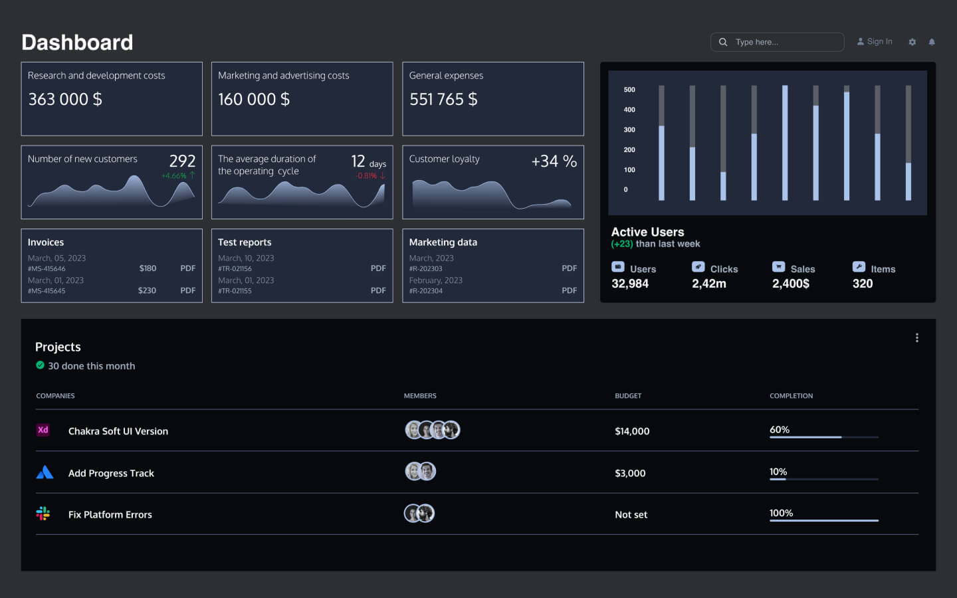
Task: Click the 2,400$ sales value
Action: 791,284
